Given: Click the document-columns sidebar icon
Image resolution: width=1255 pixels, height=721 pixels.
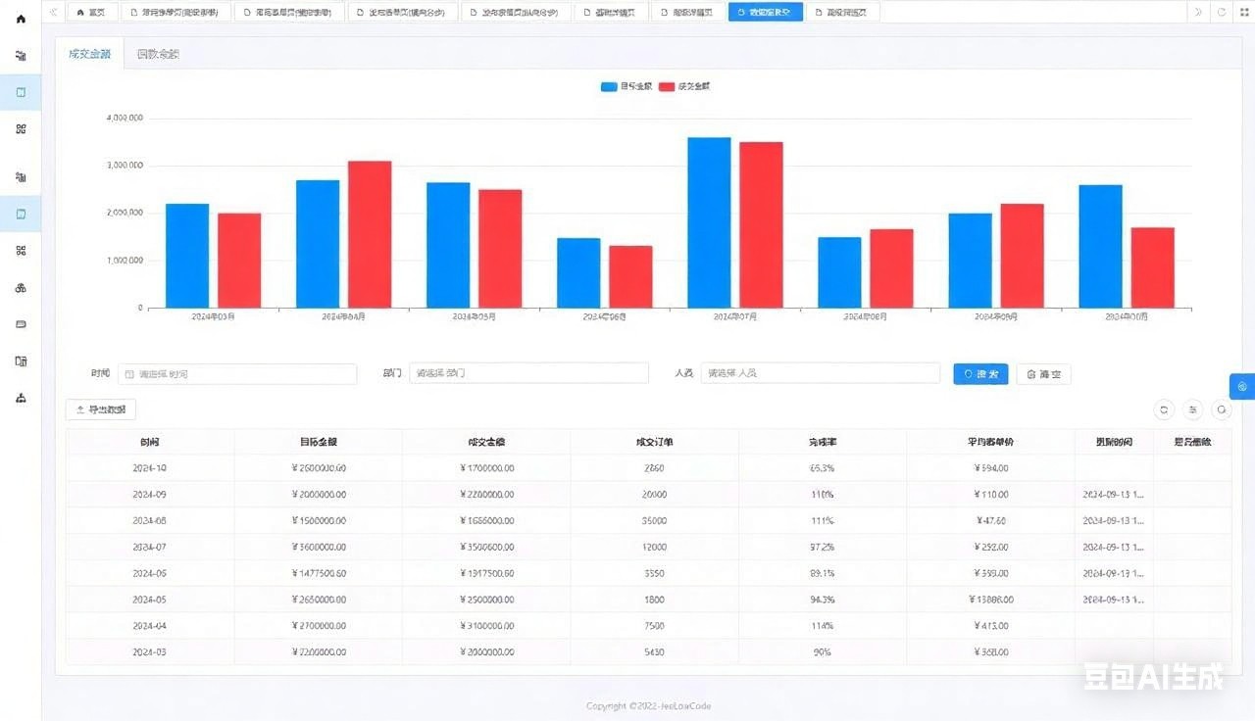Looking at the screenshot, I should (21, 361).
